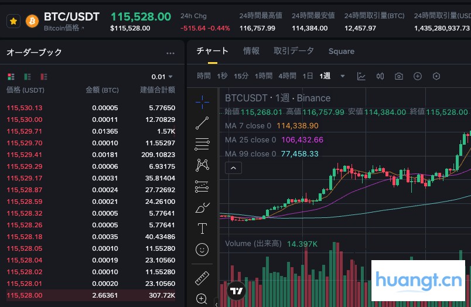Click the 24h Chg value -515.64 -0.44%
Image resolution: width=471 pixels, height=307 pixels.
205,28
